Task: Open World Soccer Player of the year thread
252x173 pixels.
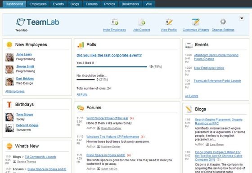Action: tap(108, 118)
